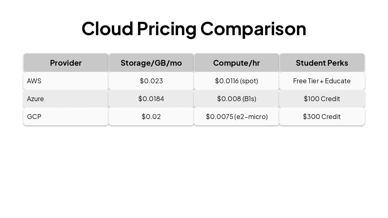Select the Student Perks header cell
The height and width of the screenshot is (218, 388).
tap(322, 63)
